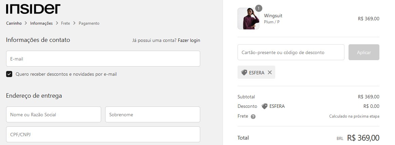
Task: Click the tag icon next to Desconto
Action: 264,106
